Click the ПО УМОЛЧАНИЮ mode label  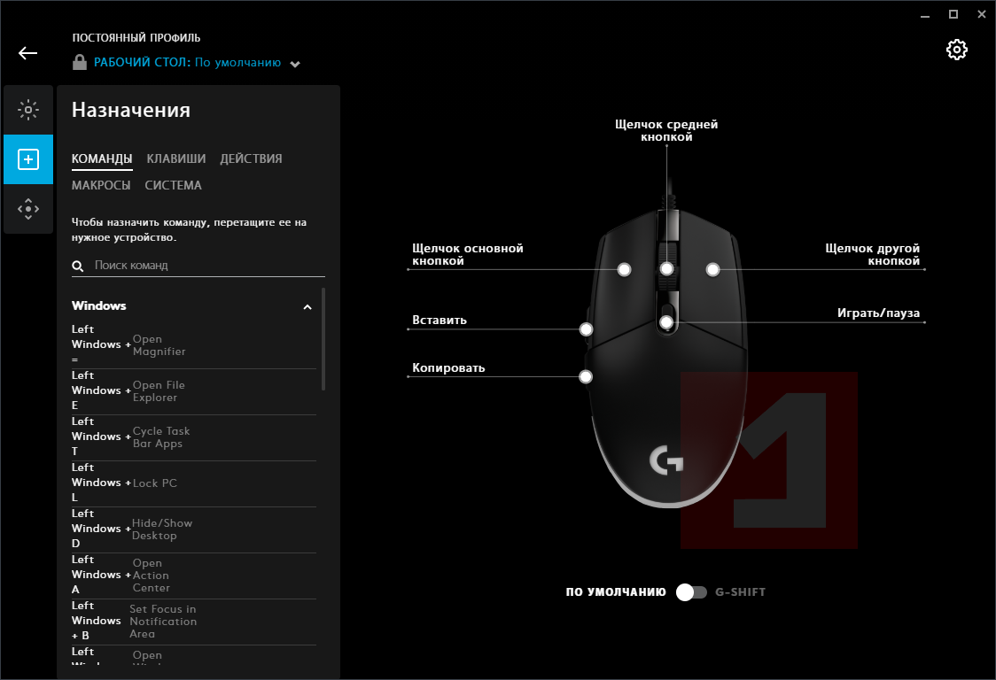pos(616,592)
